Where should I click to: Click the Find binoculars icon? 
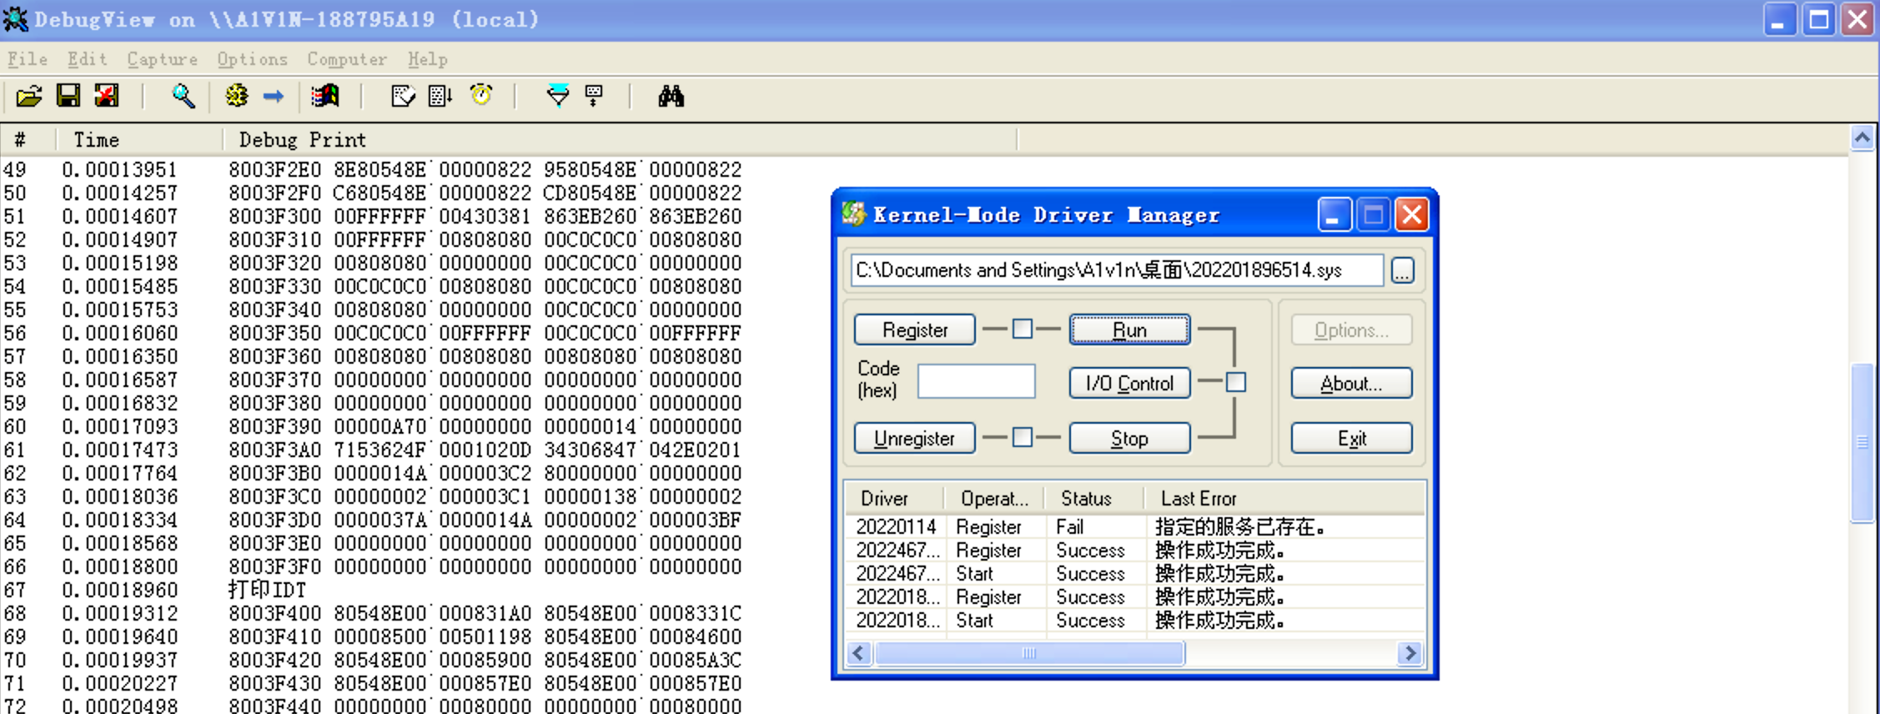click(x=671, y=97)
